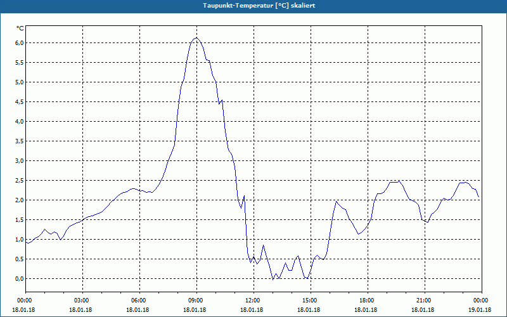The width and height of the screenshot is (507, 317).
Task: Click the '°C' unit label on the y-axis
Action: [x=20, y=29]
